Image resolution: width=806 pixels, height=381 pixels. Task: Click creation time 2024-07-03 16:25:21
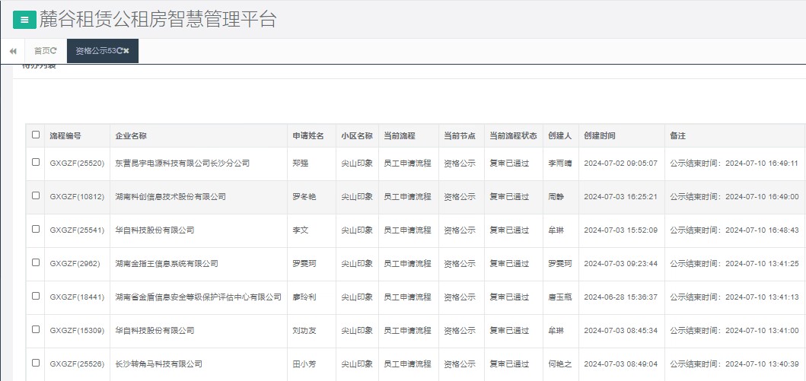(x=620, y=197)
